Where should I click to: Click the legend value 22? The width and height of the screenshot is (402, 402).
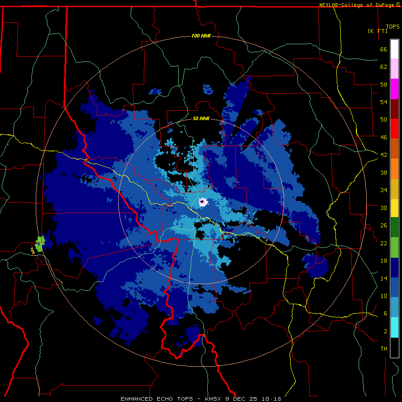tap(384, 243)
